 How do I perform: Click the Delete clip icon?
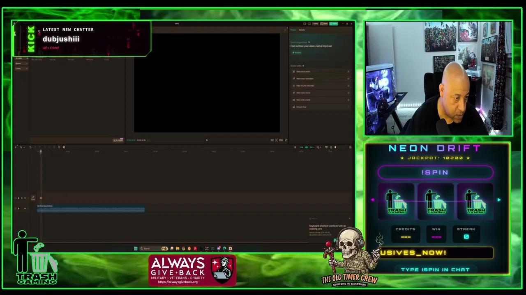54,147
